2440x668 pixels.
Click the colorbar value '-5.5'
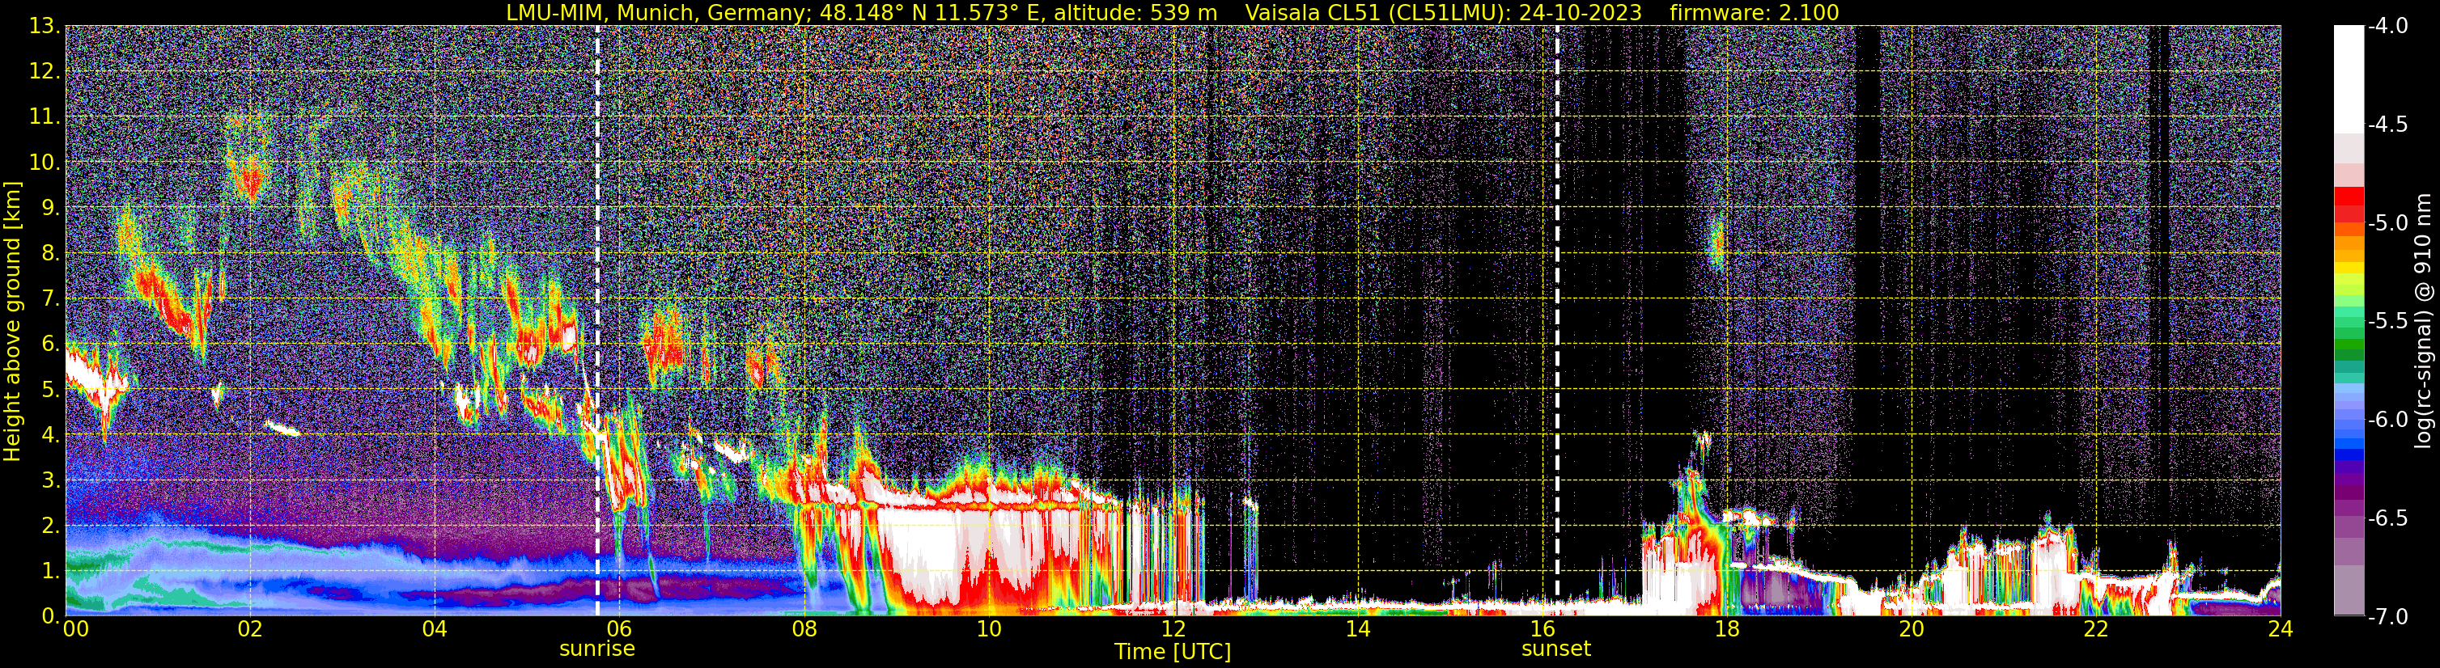(2388, 322)
